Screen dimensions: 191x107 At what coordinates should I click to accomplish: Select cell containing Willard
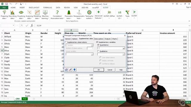coord(14,37)
